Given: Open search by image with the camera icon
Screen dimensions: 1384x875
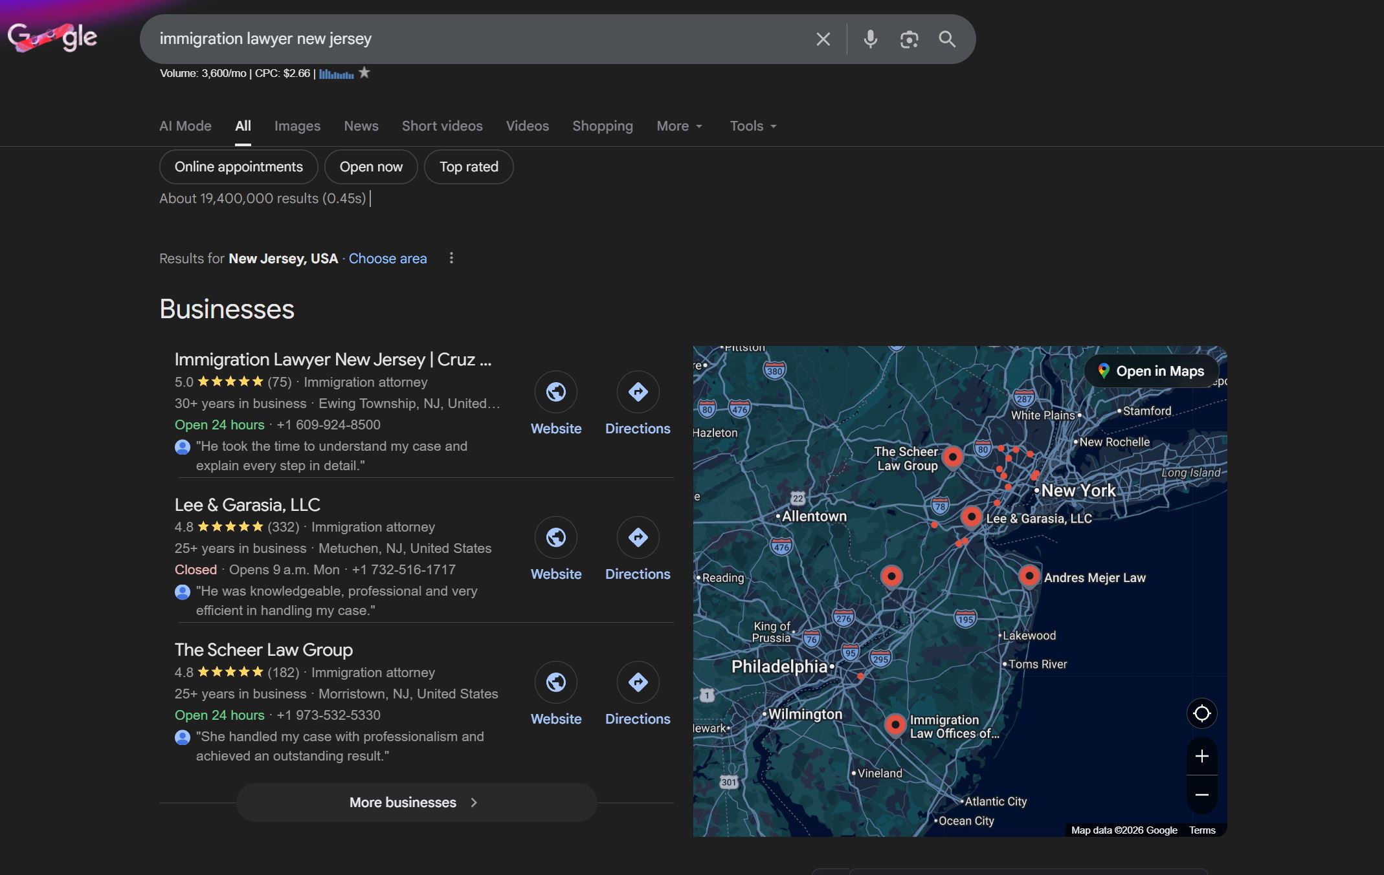Looking at the screenshot, I should click(909, 39).
